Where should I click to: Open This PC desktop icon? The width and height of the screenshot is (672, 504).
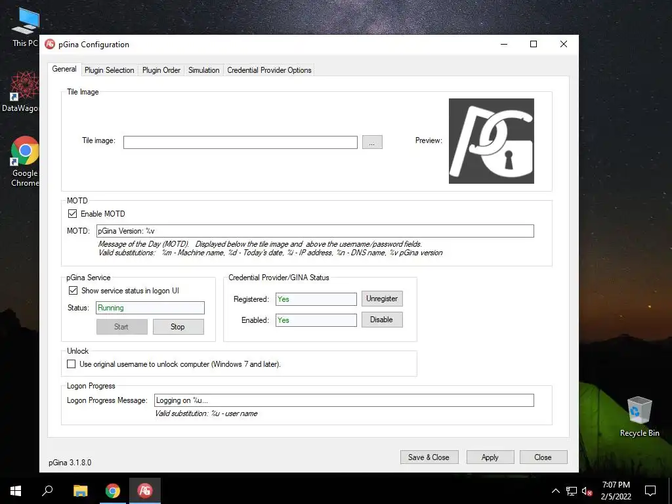click(25, 26)
